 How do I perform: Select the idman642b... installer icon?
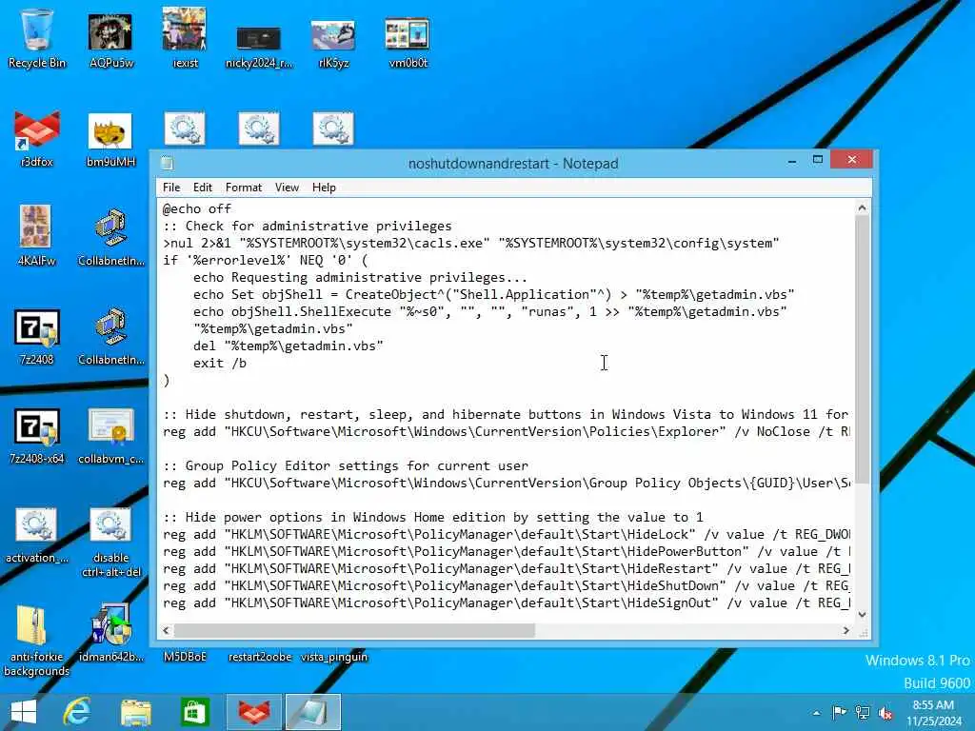[x=110, y=631]
